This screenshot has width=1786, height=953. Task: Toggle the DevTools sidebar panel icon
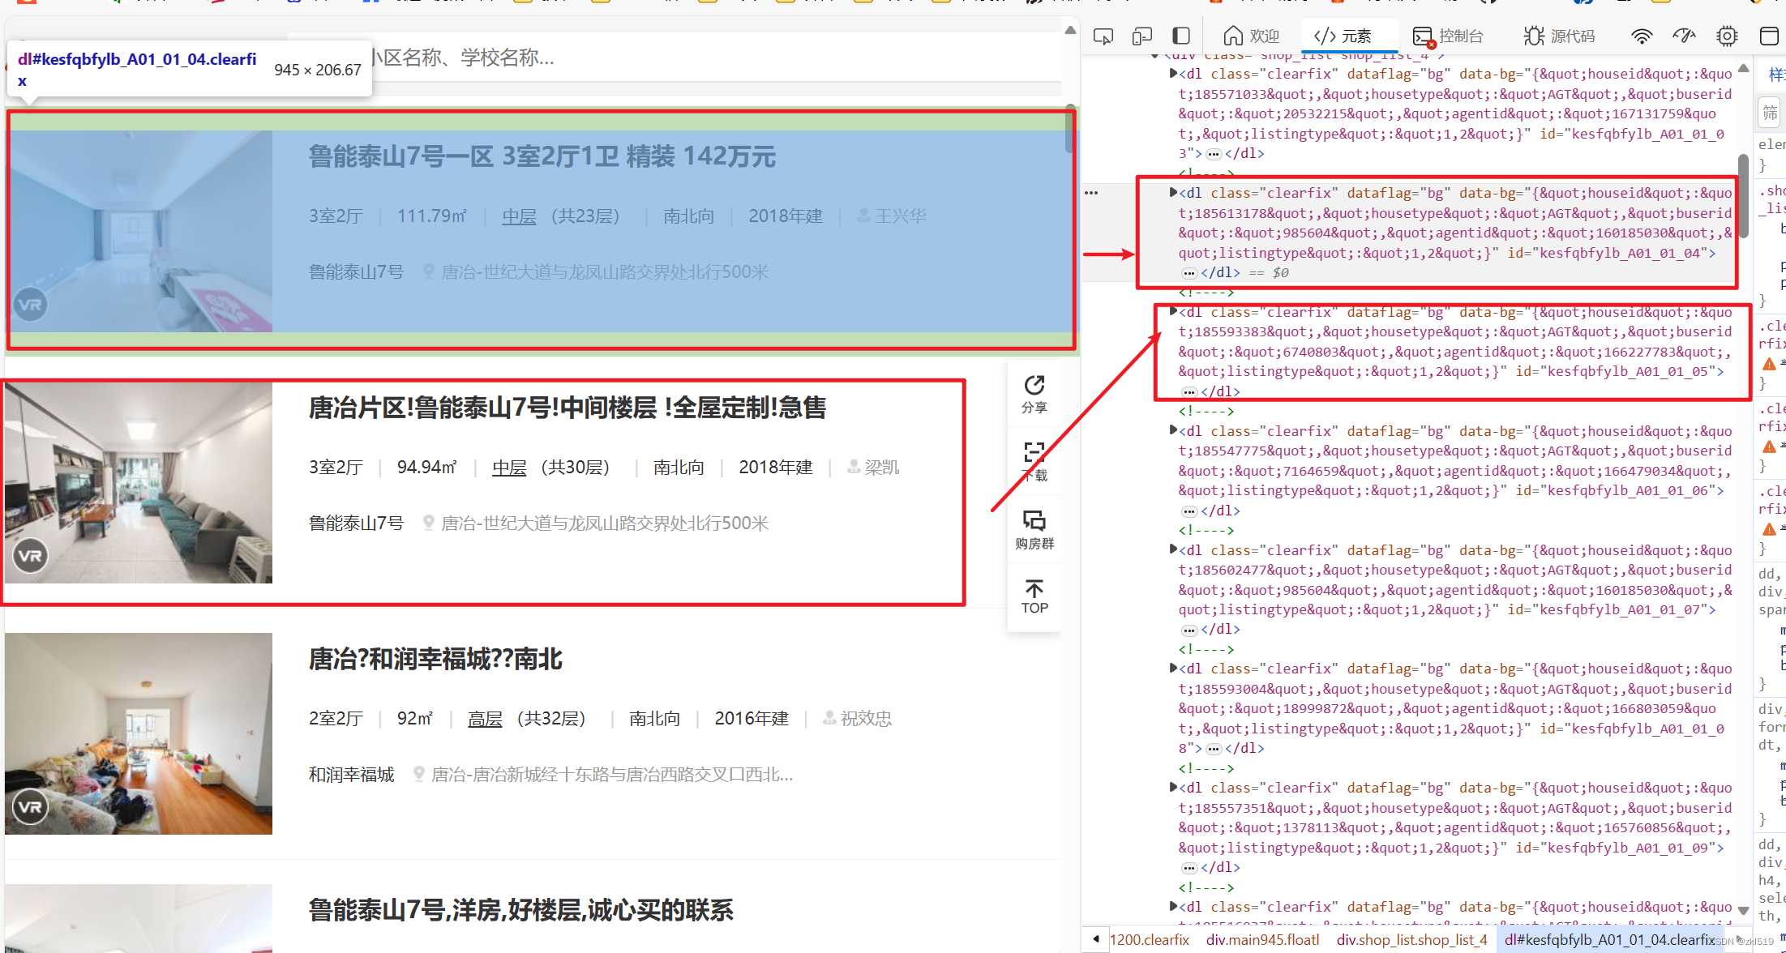[1181, 36]
